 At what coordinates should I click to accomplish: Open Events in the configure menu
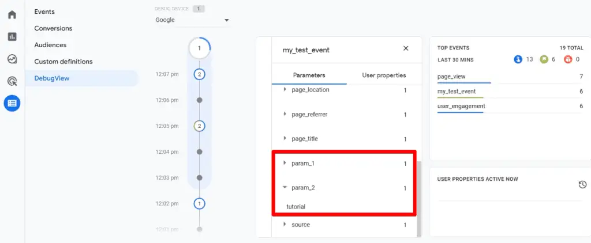[x=44, y=12]
